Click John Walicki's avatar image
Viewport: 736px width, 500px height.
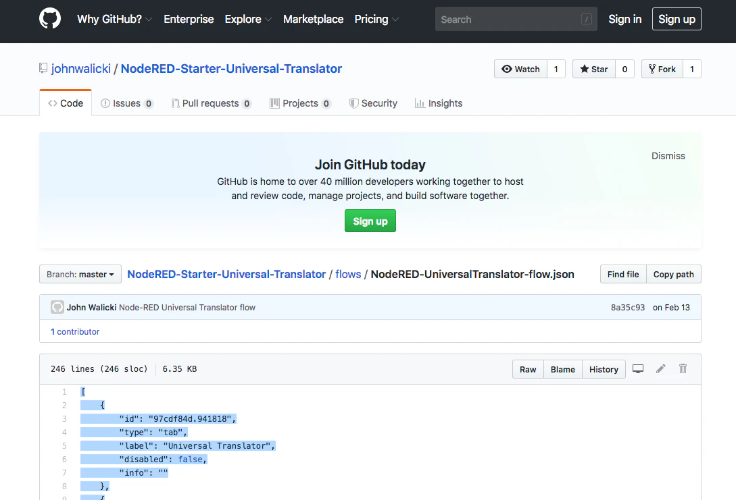[x=57, y=308]
